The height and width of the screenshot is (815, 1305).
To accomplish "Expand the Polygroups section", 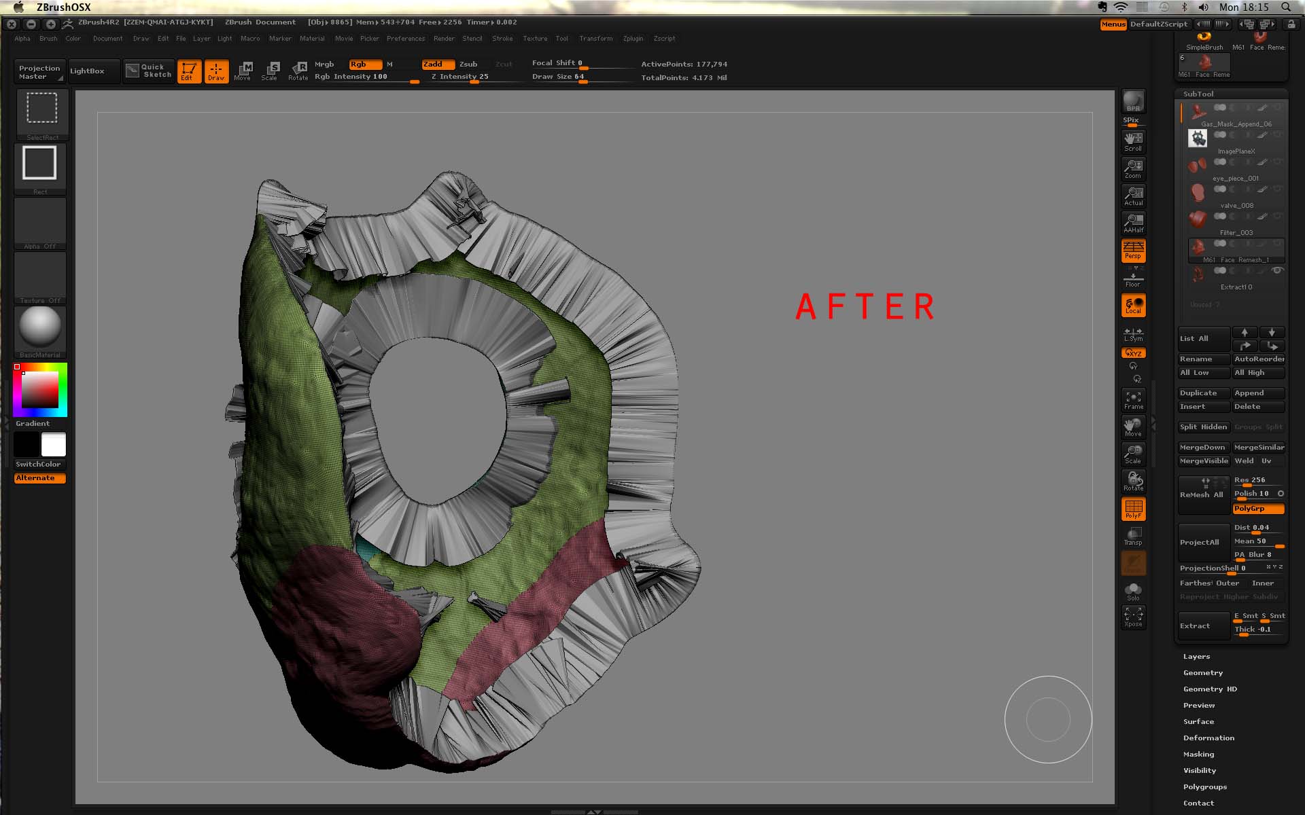I will [x=1204, y=786].
